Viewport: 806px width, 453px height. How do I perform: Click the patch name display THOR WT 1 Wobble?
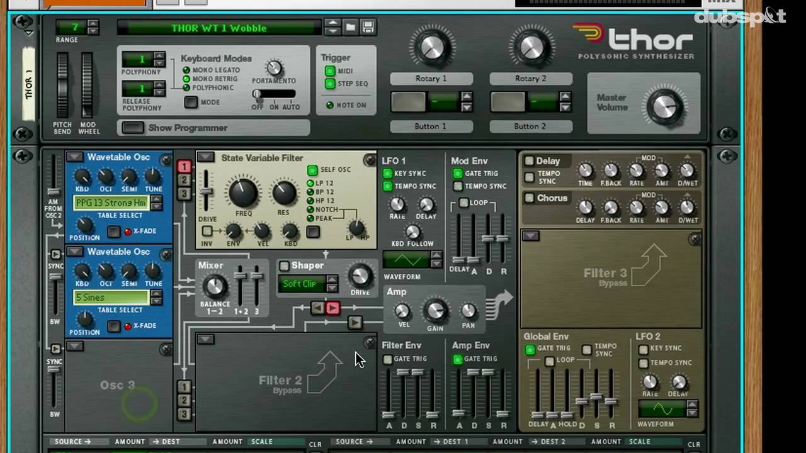(219, 28)
